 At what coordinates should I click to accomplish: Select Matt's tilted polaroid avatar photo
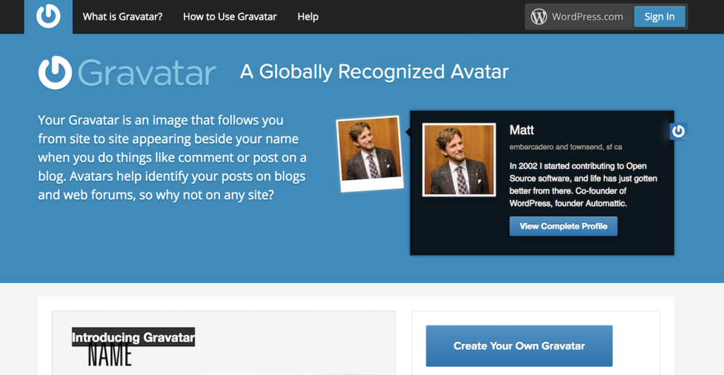[369, 152]
